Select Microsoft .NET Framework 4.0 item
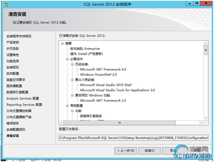 click(103, 69)
